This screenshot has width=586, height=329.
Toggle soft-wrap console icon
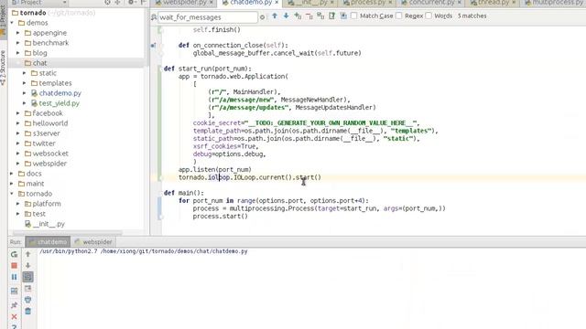click(x=28, y=277)
